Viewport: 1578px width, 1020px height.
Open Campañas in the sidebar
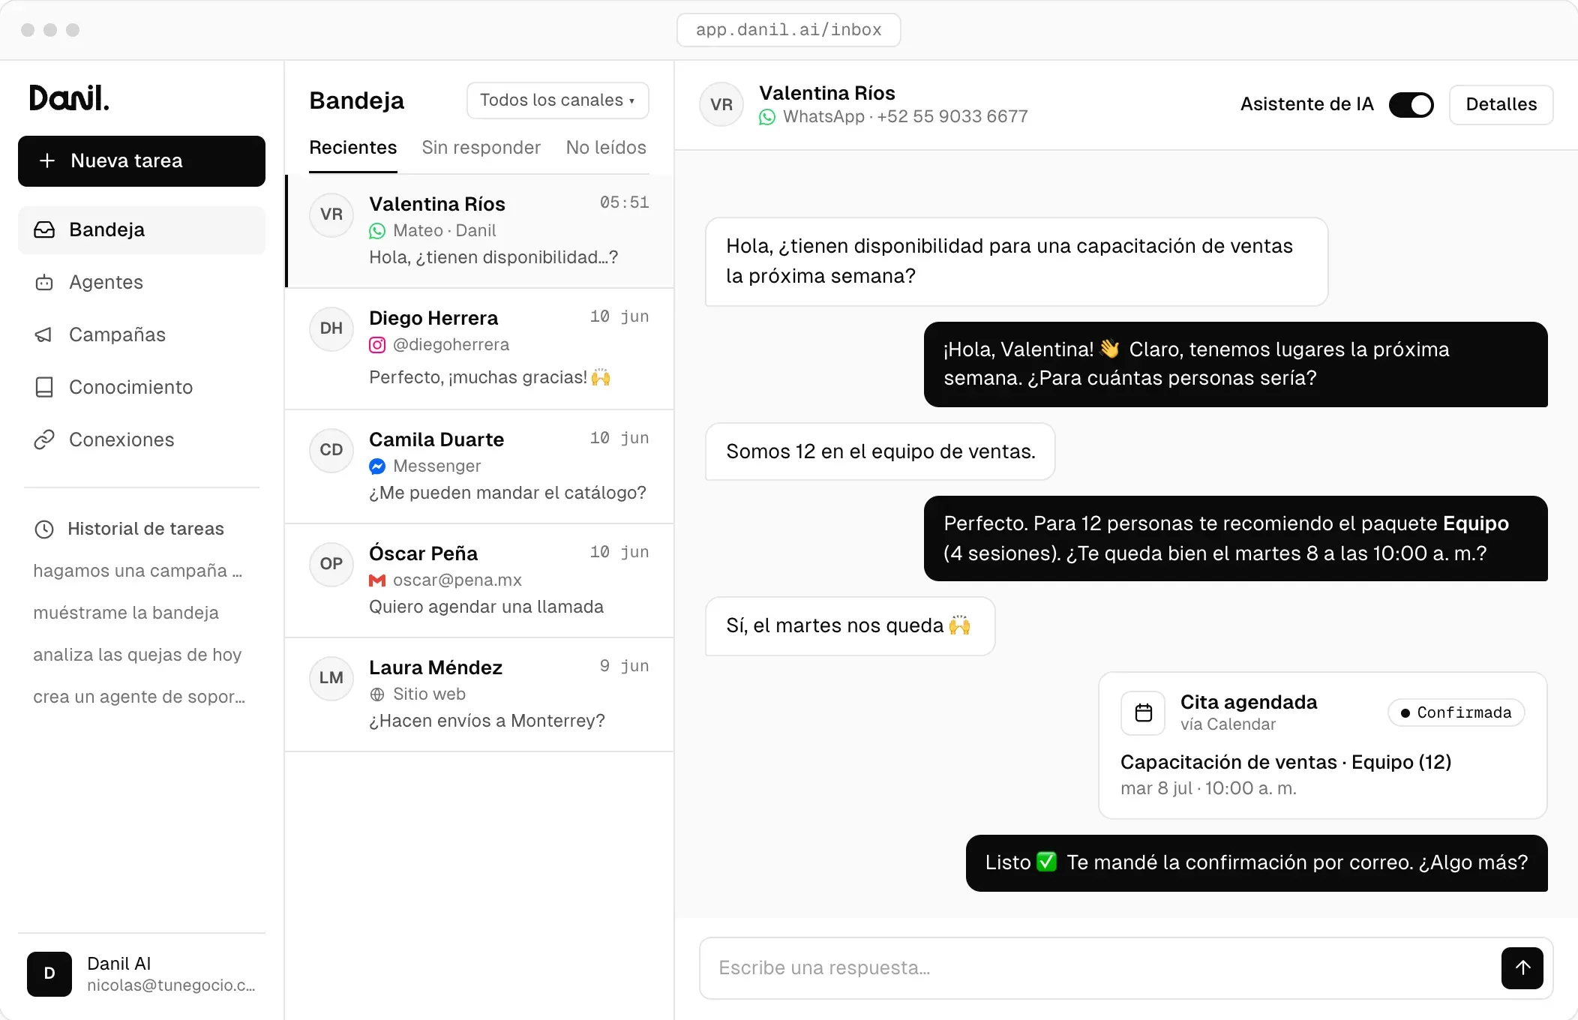(142, 334)
